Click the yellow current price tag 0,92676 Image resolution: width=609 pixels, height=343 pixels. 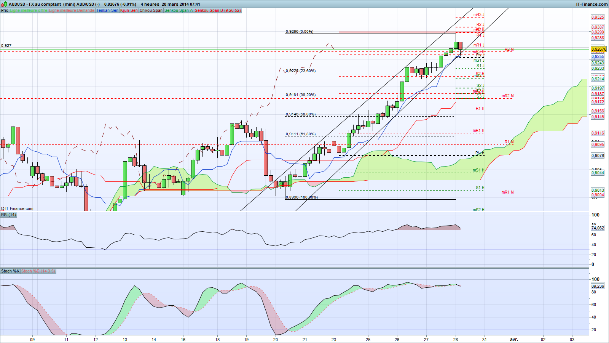pos(598,49)
